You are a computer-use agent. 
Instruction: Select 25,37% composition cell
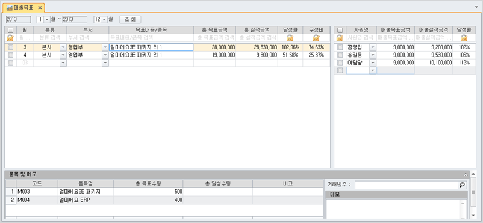point(316,55)
